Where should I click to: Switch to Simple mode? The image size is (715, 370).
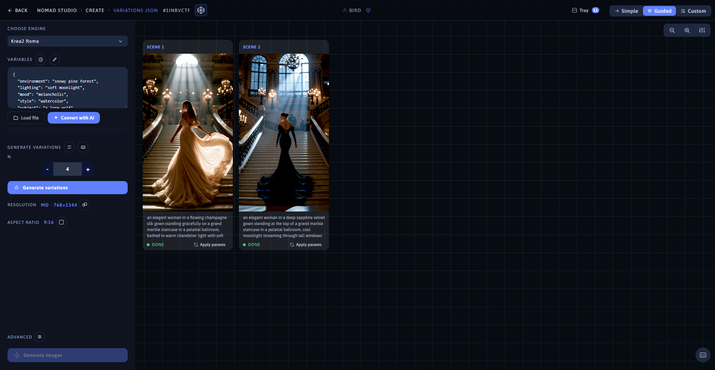point(626,11)
